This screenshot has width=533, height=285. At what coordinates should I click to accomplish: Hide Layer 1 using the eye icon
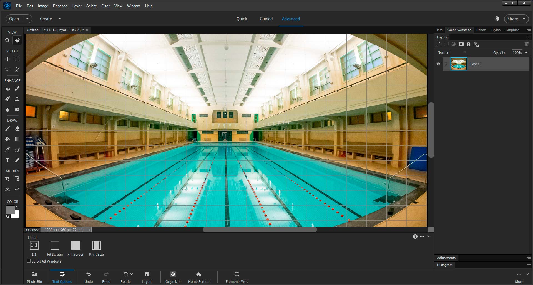(438, 64)
